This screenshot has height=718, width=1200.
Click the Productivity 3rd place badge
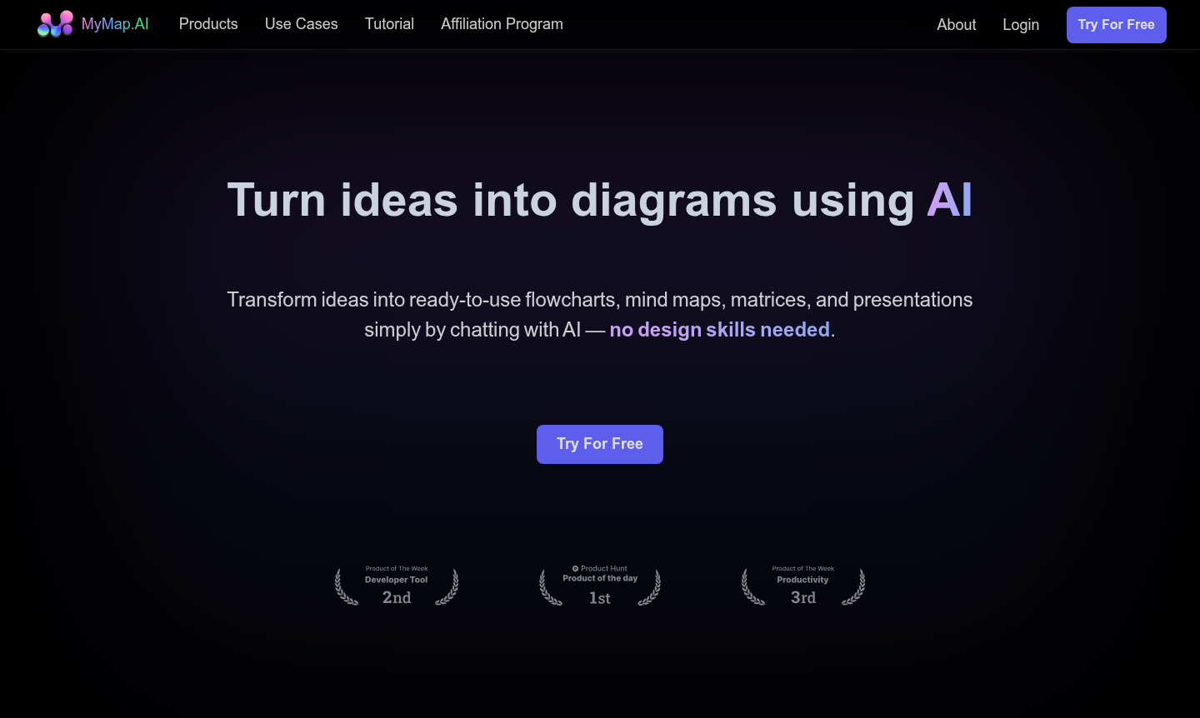(803, 586)
